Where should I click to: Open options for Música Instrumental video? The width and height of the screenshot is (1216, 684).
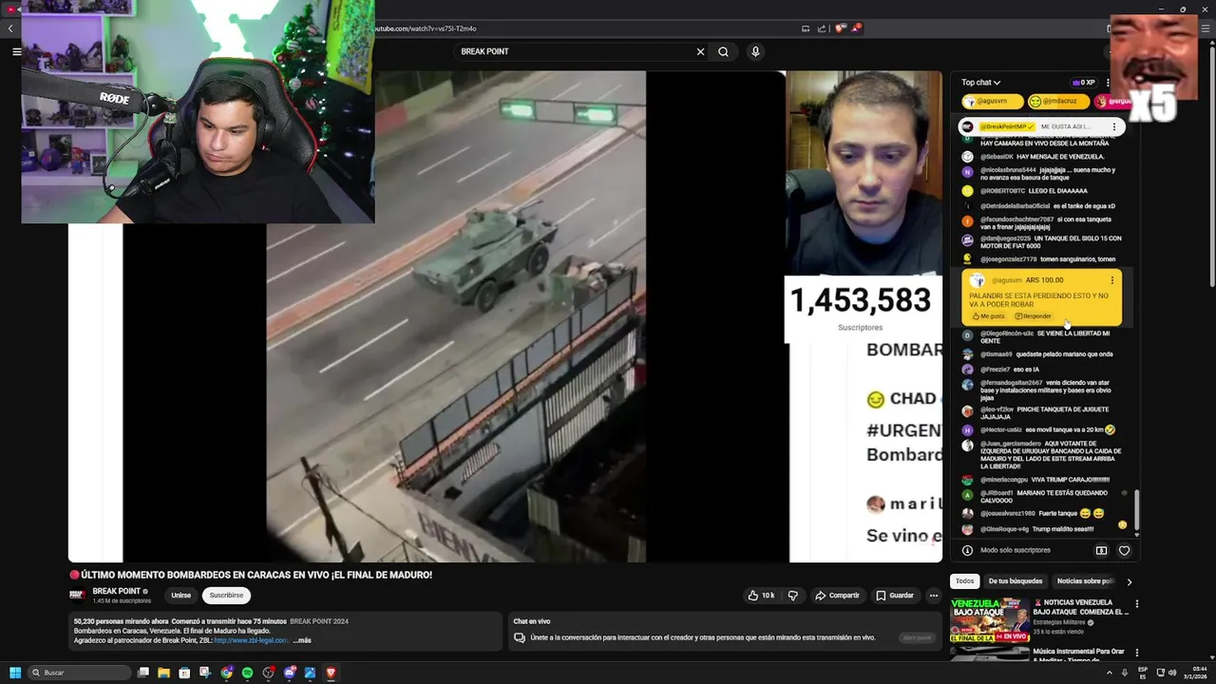click(1136, 653)
